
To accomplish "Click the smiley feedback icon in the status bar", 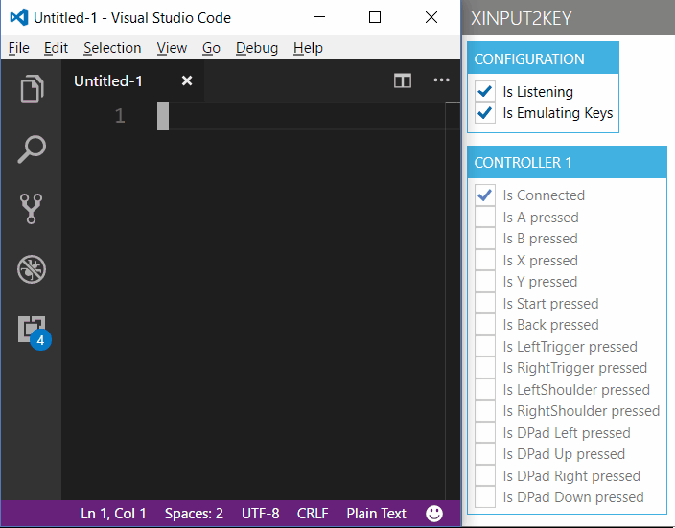I will (434, 513).
